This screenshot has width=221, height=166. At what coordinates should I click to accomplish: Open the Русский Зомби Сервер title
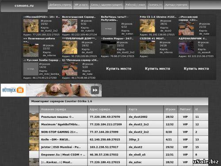coord(42,60)
